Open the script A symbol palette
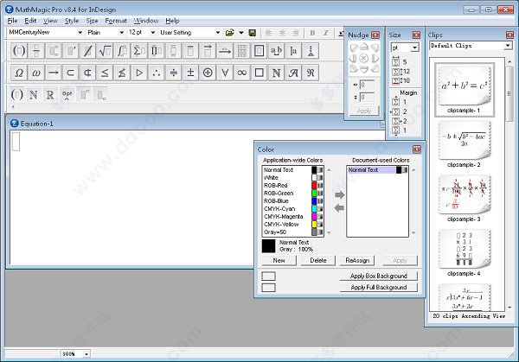Screen dimensions: 519x362 [x=293, y=73]
